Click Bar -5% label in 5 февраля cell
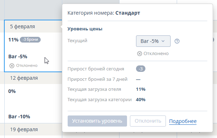The height and width of the screenshot is (138, 217). tap(18, 56)
